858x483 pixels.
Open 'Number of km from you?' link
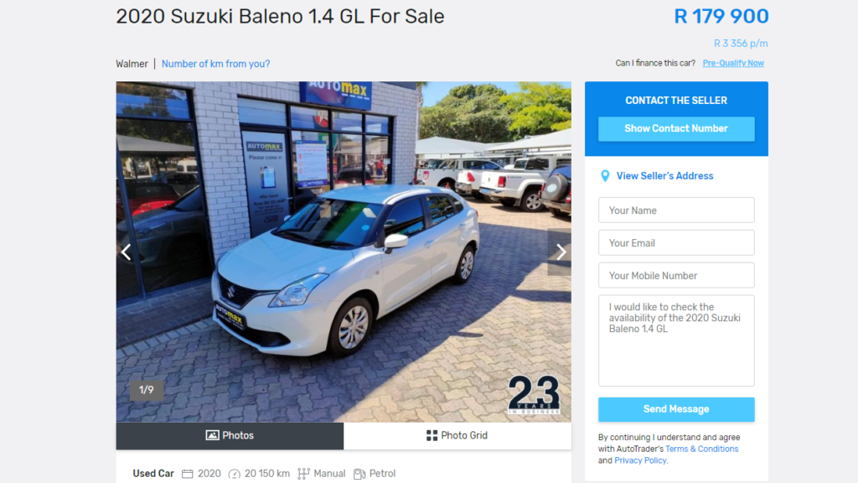pyautogui.click(x=215, y=64)
